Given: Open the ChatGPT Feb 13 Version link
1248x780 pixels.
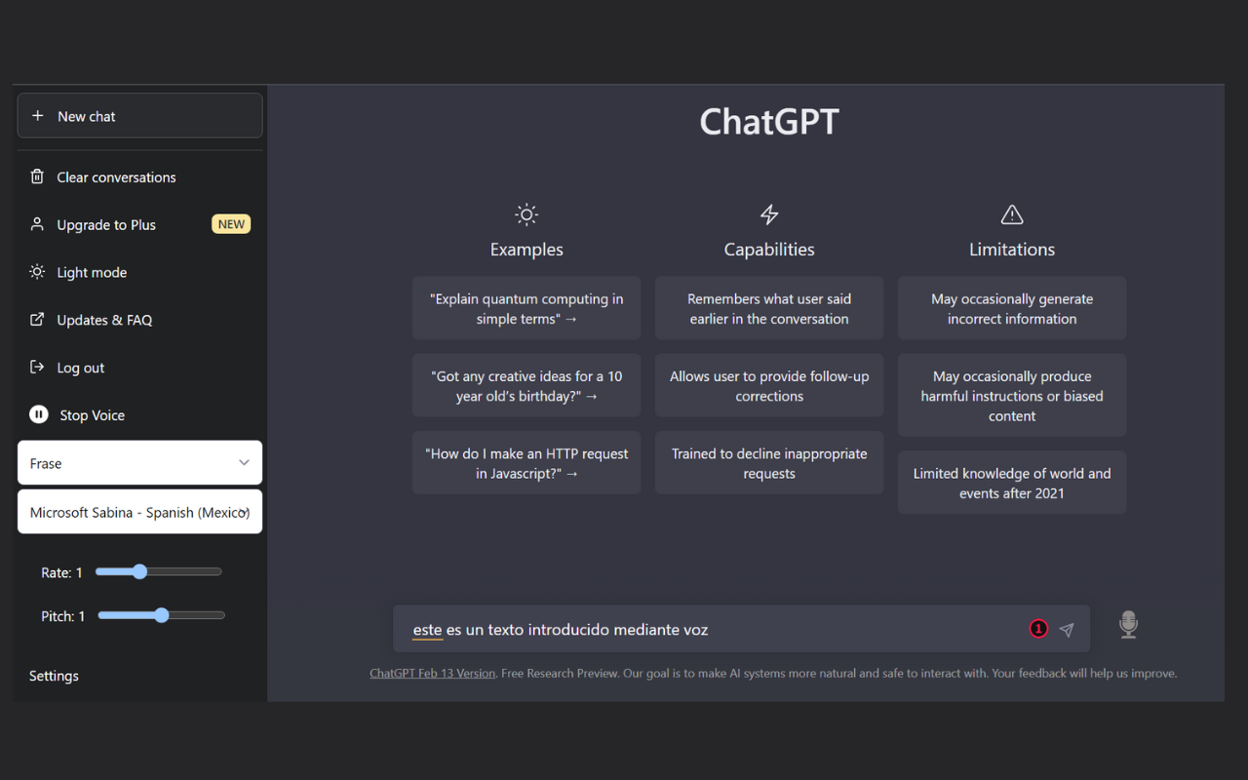Looking at the screenshot, I should coord(432,673).
